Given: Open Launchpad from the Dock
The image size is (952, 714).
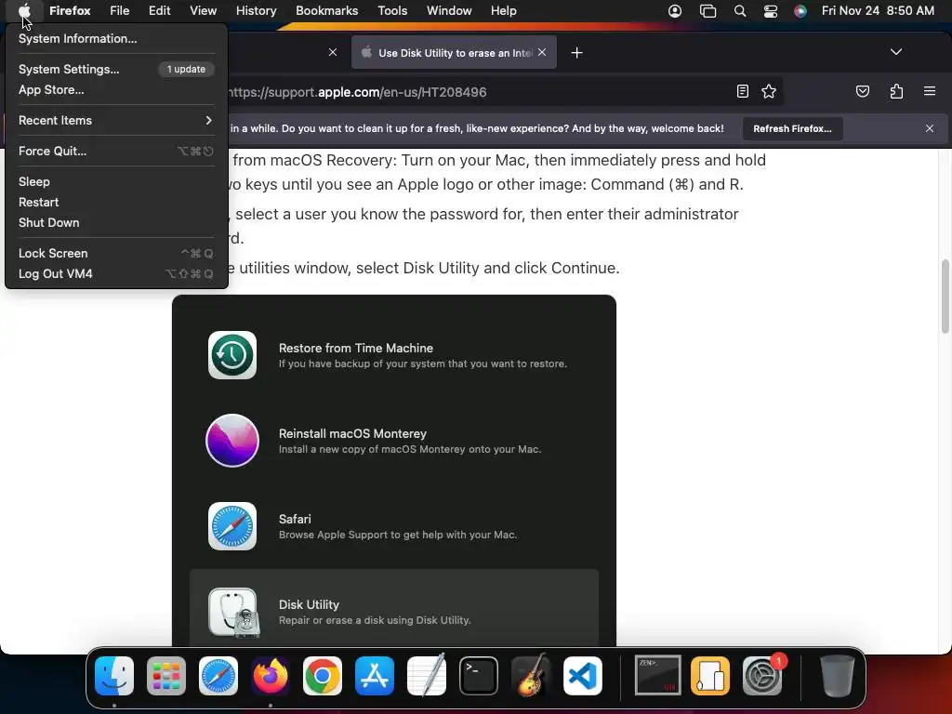Looking at the screenshot, I should click(x=166, y=676).
